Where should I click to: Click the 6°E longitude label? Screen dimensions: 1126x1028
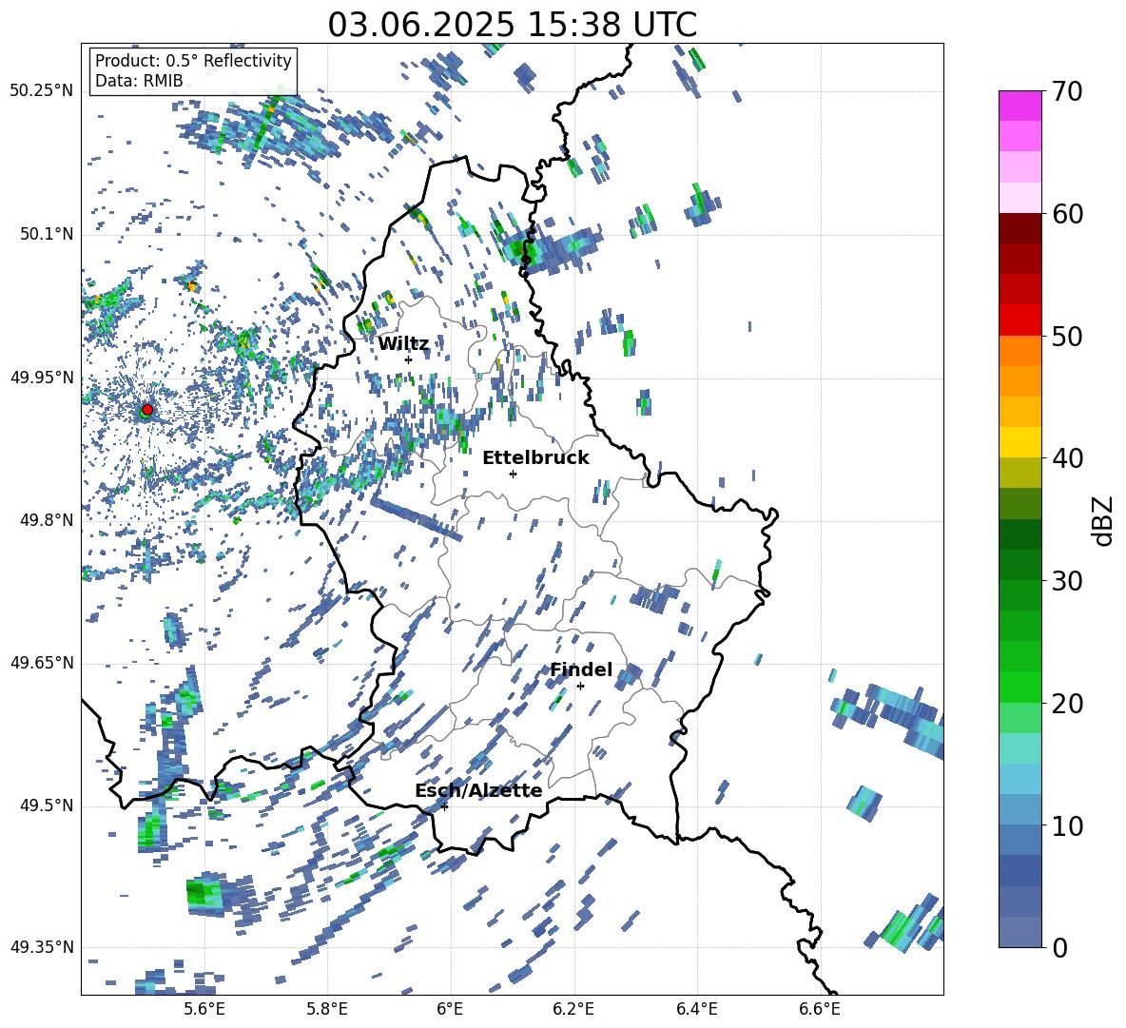(450, 1009)
